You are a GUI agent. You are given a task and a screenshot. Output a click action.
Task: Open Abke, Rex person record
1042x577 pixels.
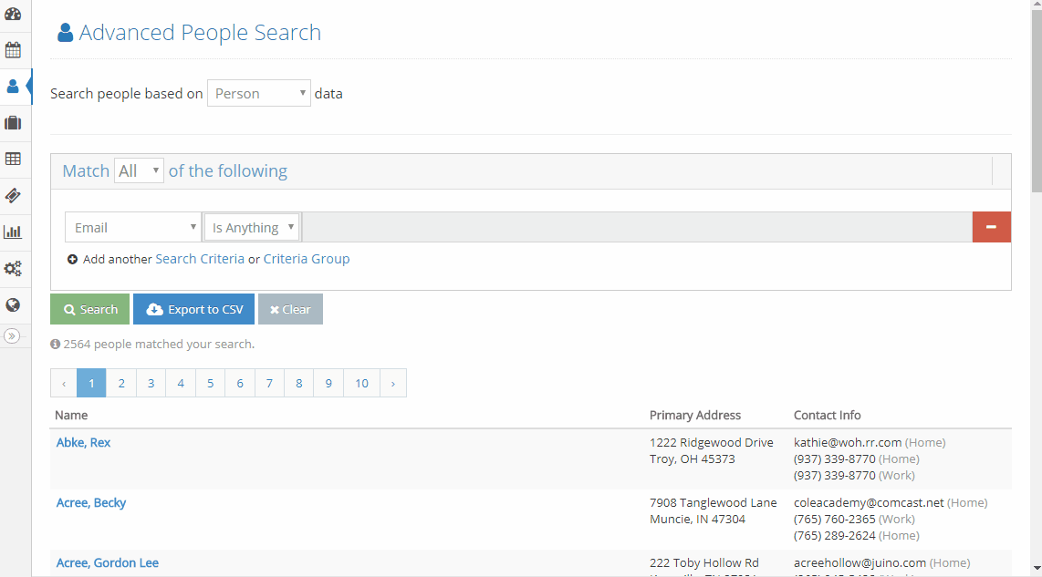(83, 443)
